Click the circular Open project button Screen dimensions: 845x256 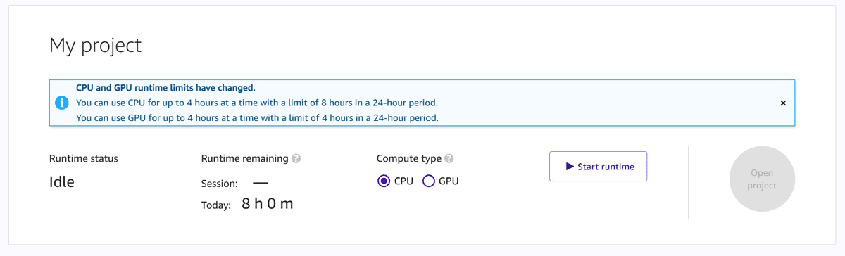click(x=762, y=179)
